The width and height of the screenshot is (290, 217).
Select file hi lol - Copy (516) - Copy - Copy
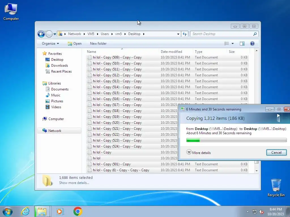coord(167,99)
